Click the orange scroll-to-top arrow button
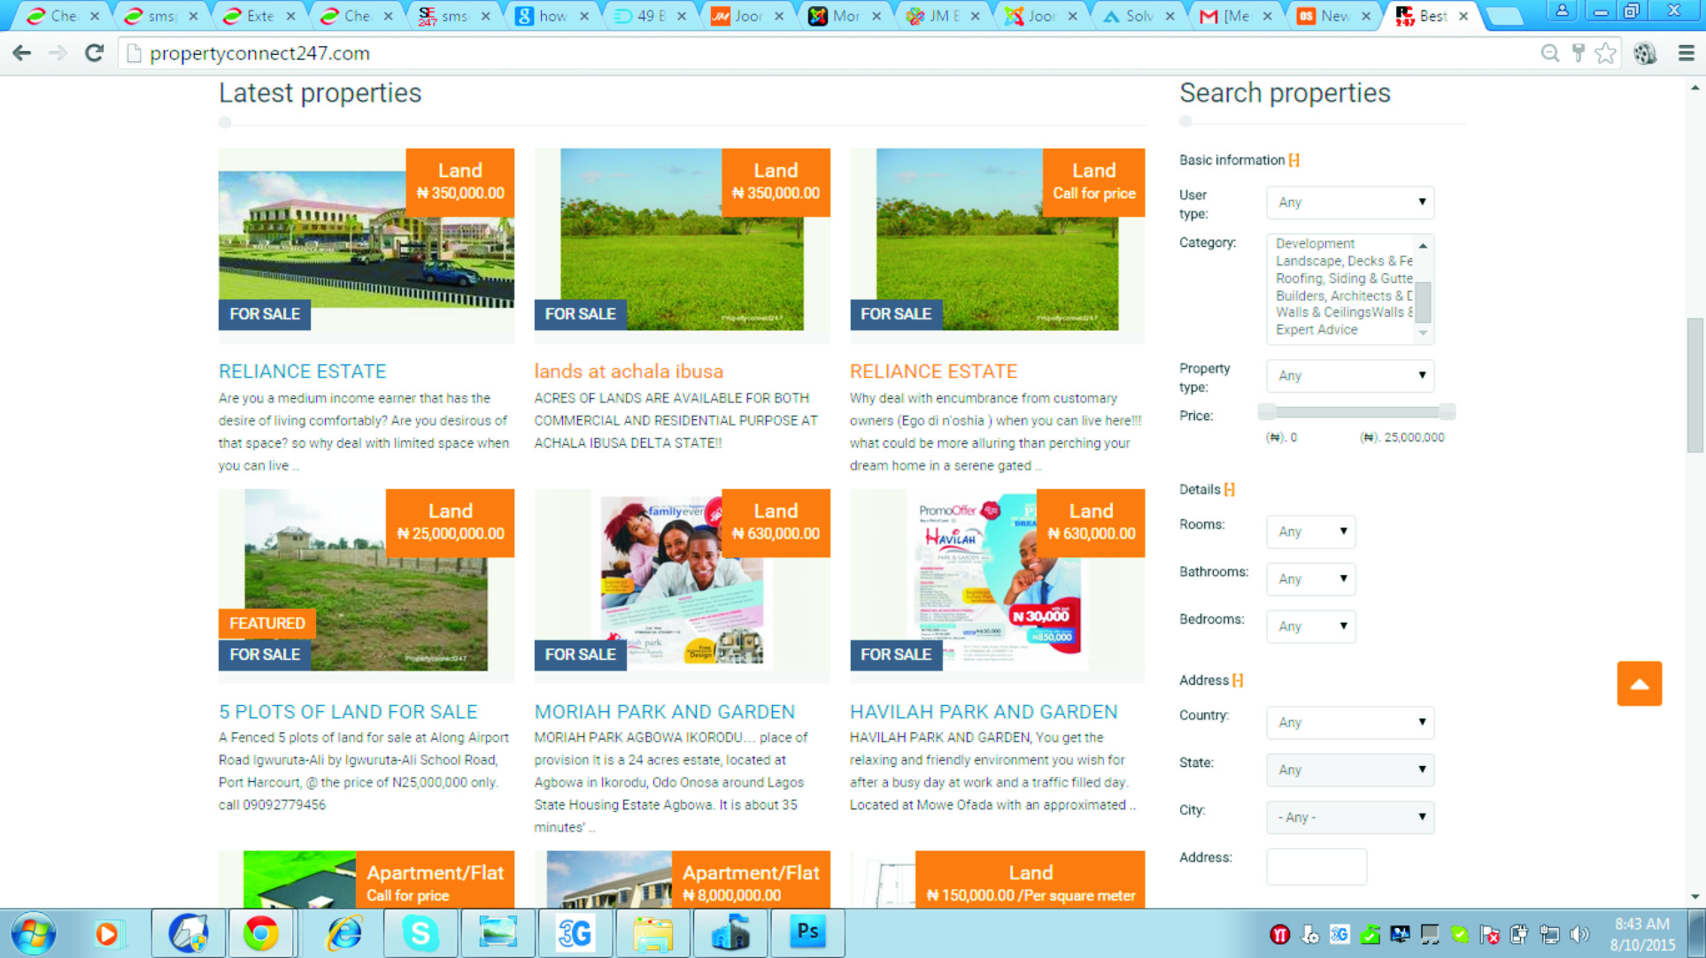This screenshot has height=958, width=1706. coord(1639,683)
